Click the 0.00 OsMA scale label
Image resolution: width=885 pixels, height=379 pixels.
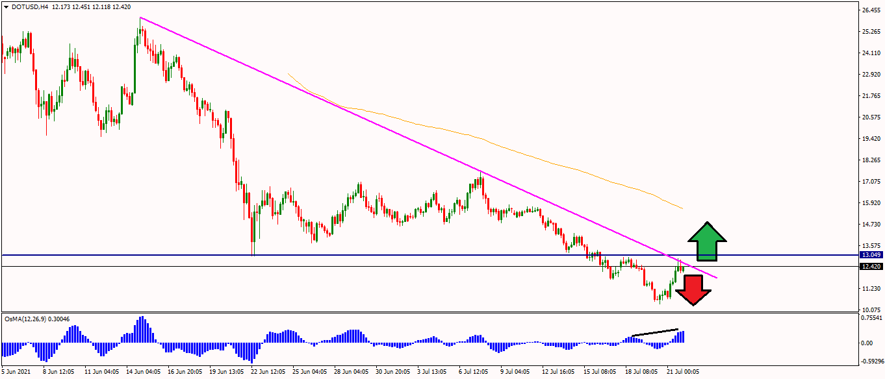868,343
